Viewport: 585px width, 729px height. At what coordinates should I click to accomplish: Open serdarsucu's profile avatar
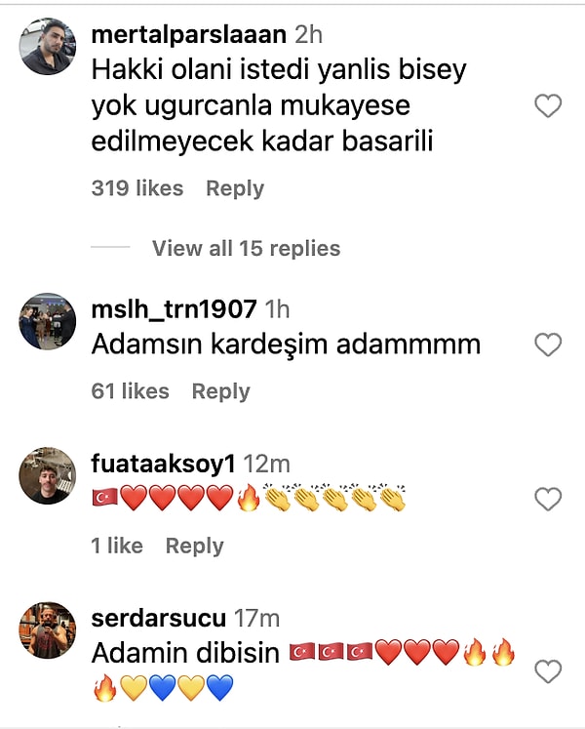(48, 630)
